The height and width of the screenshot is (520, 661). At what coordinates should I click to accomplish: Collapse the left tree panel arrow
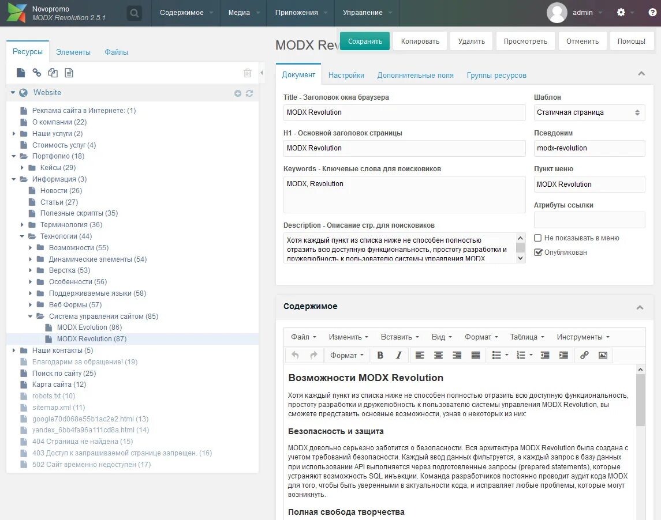tap(262, 73)
